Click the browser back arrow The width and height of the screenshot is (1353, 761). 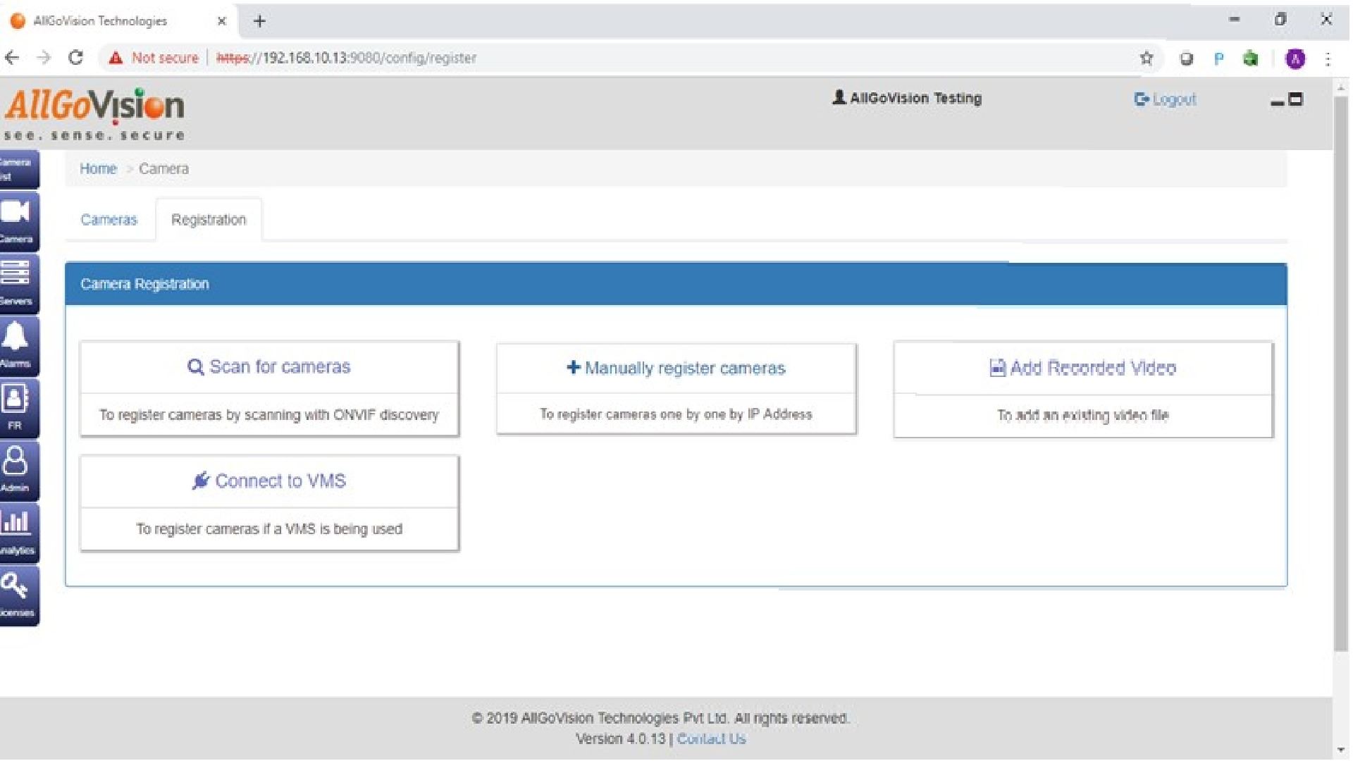[12, 58]
